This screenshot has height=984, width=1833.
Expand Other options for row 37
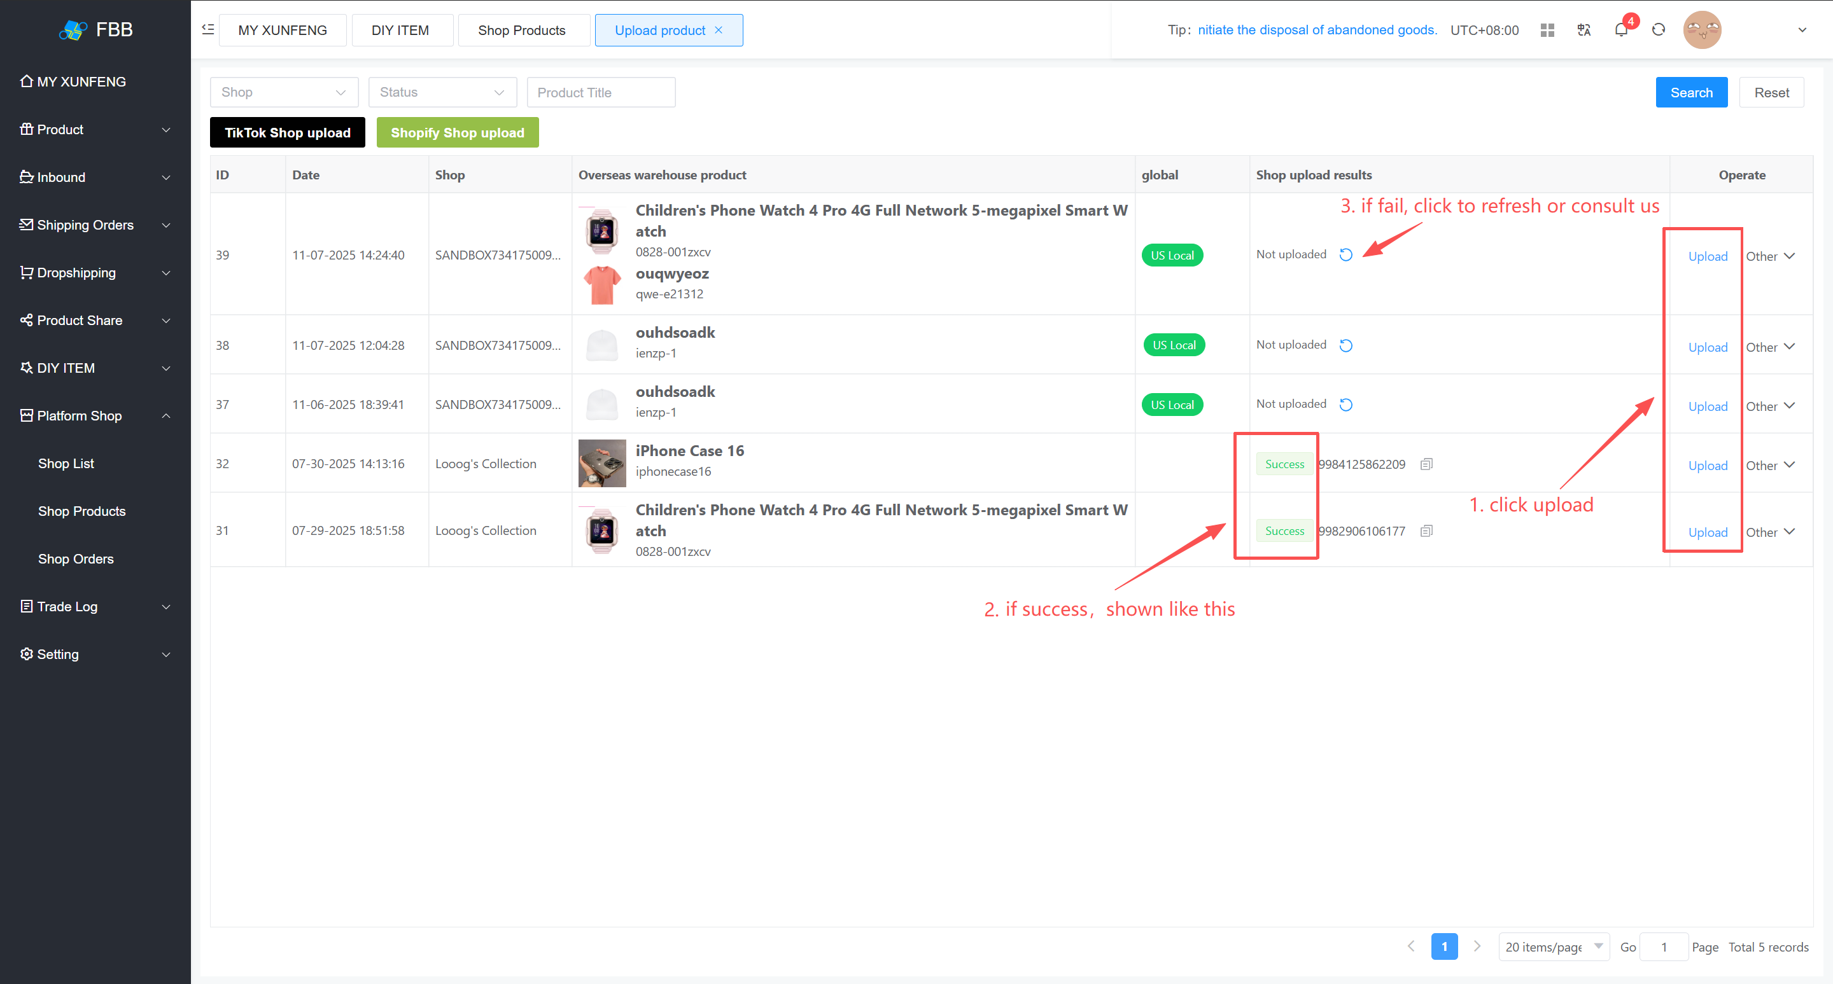pos(1771,406)
